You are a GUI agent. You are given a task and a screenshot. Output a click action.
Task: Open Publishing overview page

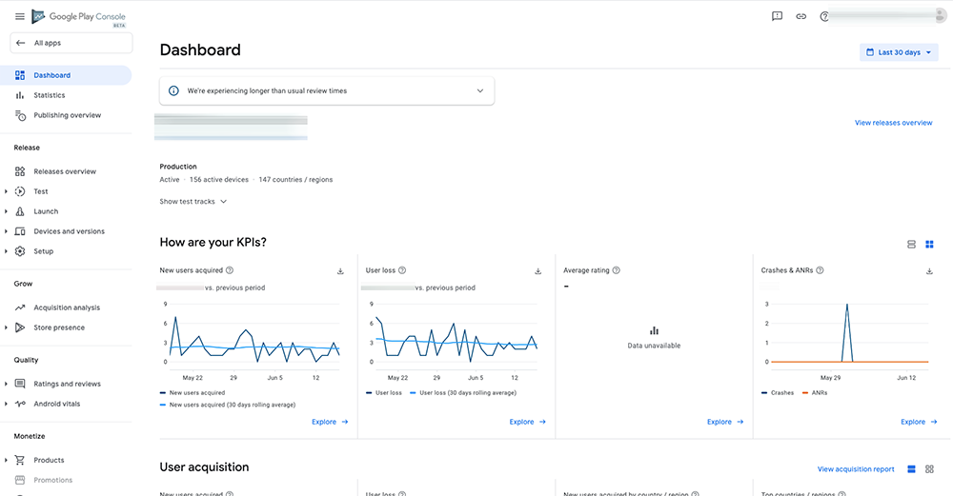[x=66, y=115]
